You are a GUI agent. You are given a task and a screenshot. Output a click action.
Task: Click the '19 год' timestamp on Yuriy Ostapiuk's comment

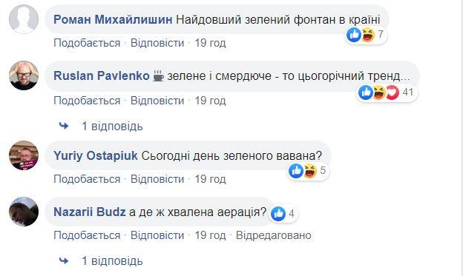(210, 179)
